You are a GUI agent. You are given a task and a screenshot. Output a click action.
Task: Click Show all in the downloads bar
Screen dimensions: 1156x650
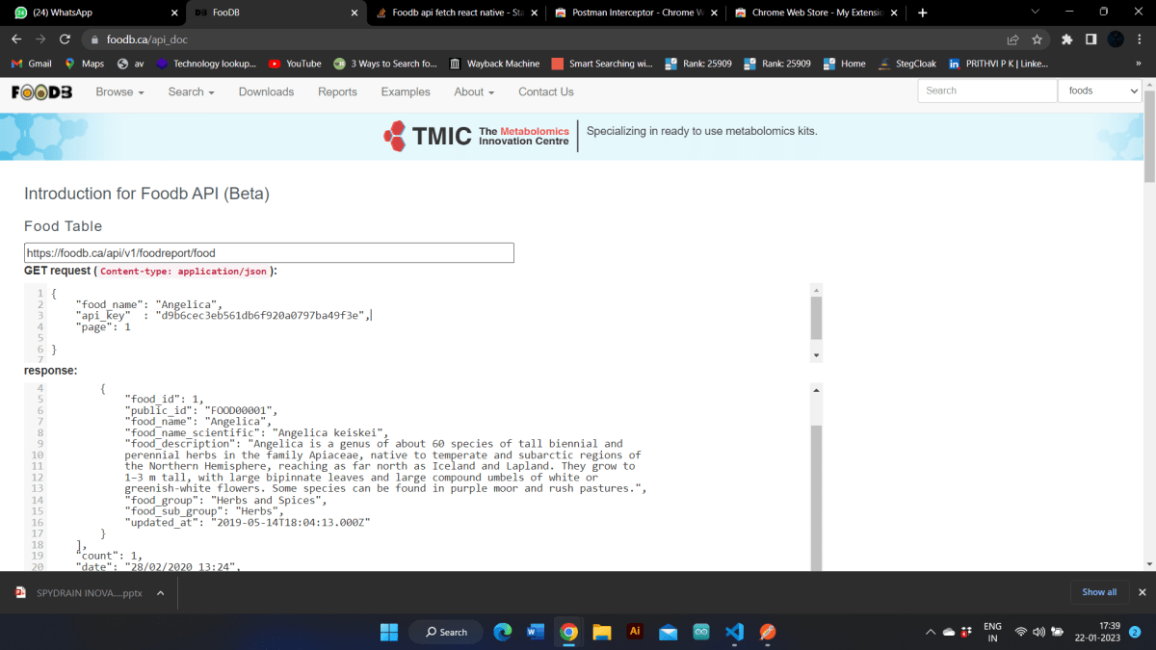click(1098, 592)
